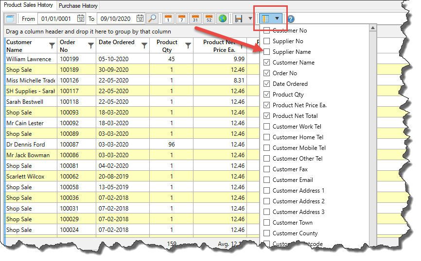Sort by the Date Ordered column header

click(x=117, y=42)
